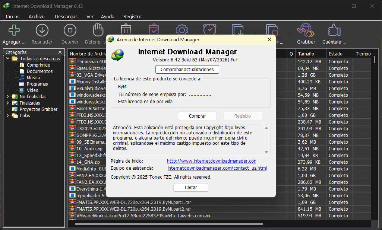Click the Detener todo hand icon

coord(98,30)
